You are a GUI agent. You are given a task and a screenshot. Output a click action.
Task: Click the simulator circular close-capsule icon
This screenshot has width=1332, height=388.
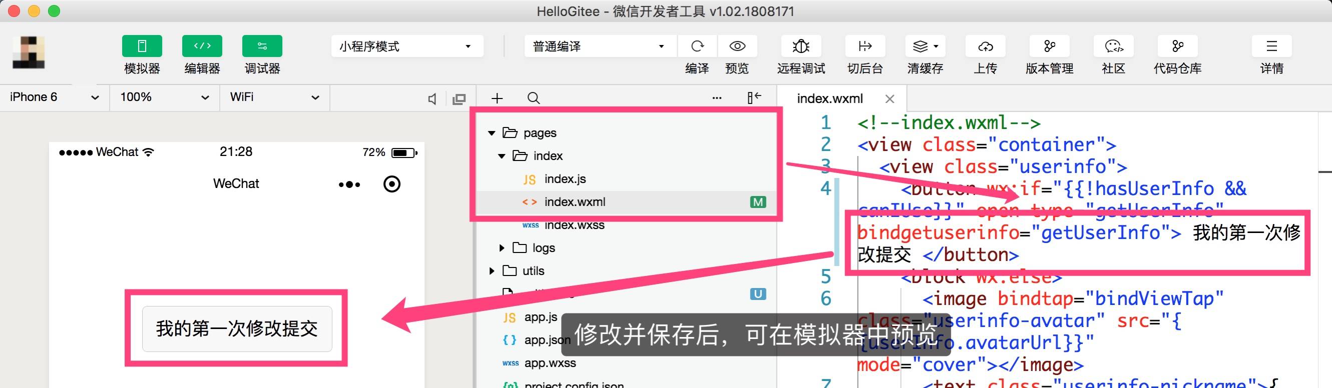(x=392, y=184)
